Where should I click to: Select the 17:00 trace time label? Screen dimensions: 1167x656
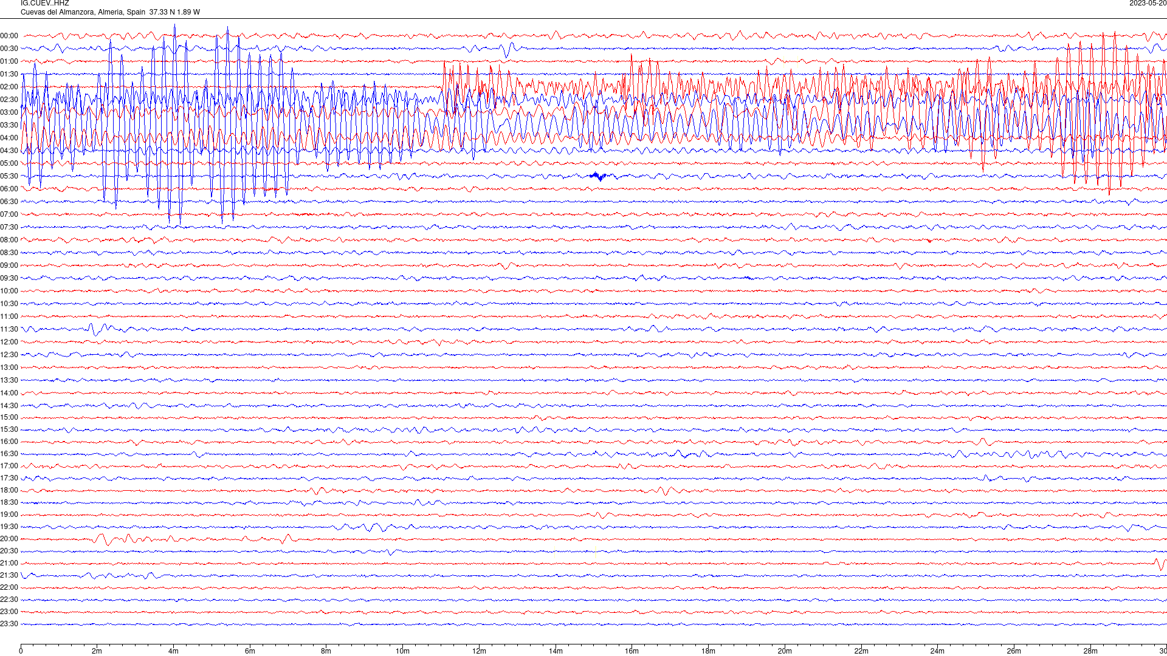(x=9, y=466)
